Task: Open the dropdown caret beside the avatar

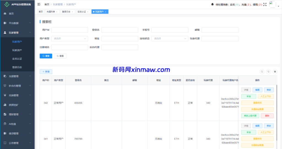Action: point(278,6)
